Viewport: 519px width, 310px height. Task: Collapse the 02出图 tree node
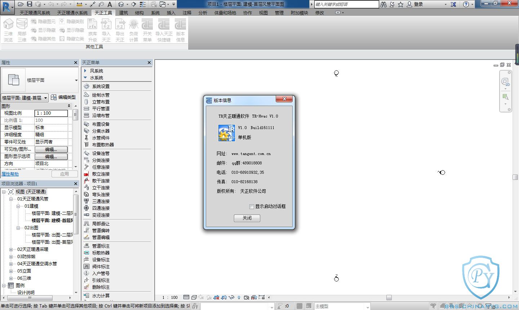(x=18, y=228)
